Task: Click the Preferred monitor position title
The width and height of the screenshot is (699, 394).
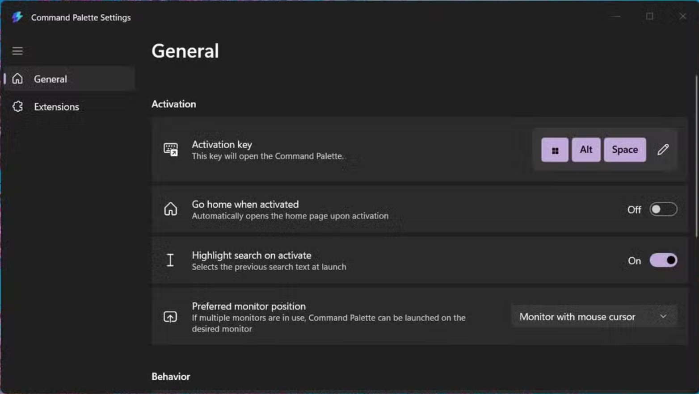Action: (249, 306)
